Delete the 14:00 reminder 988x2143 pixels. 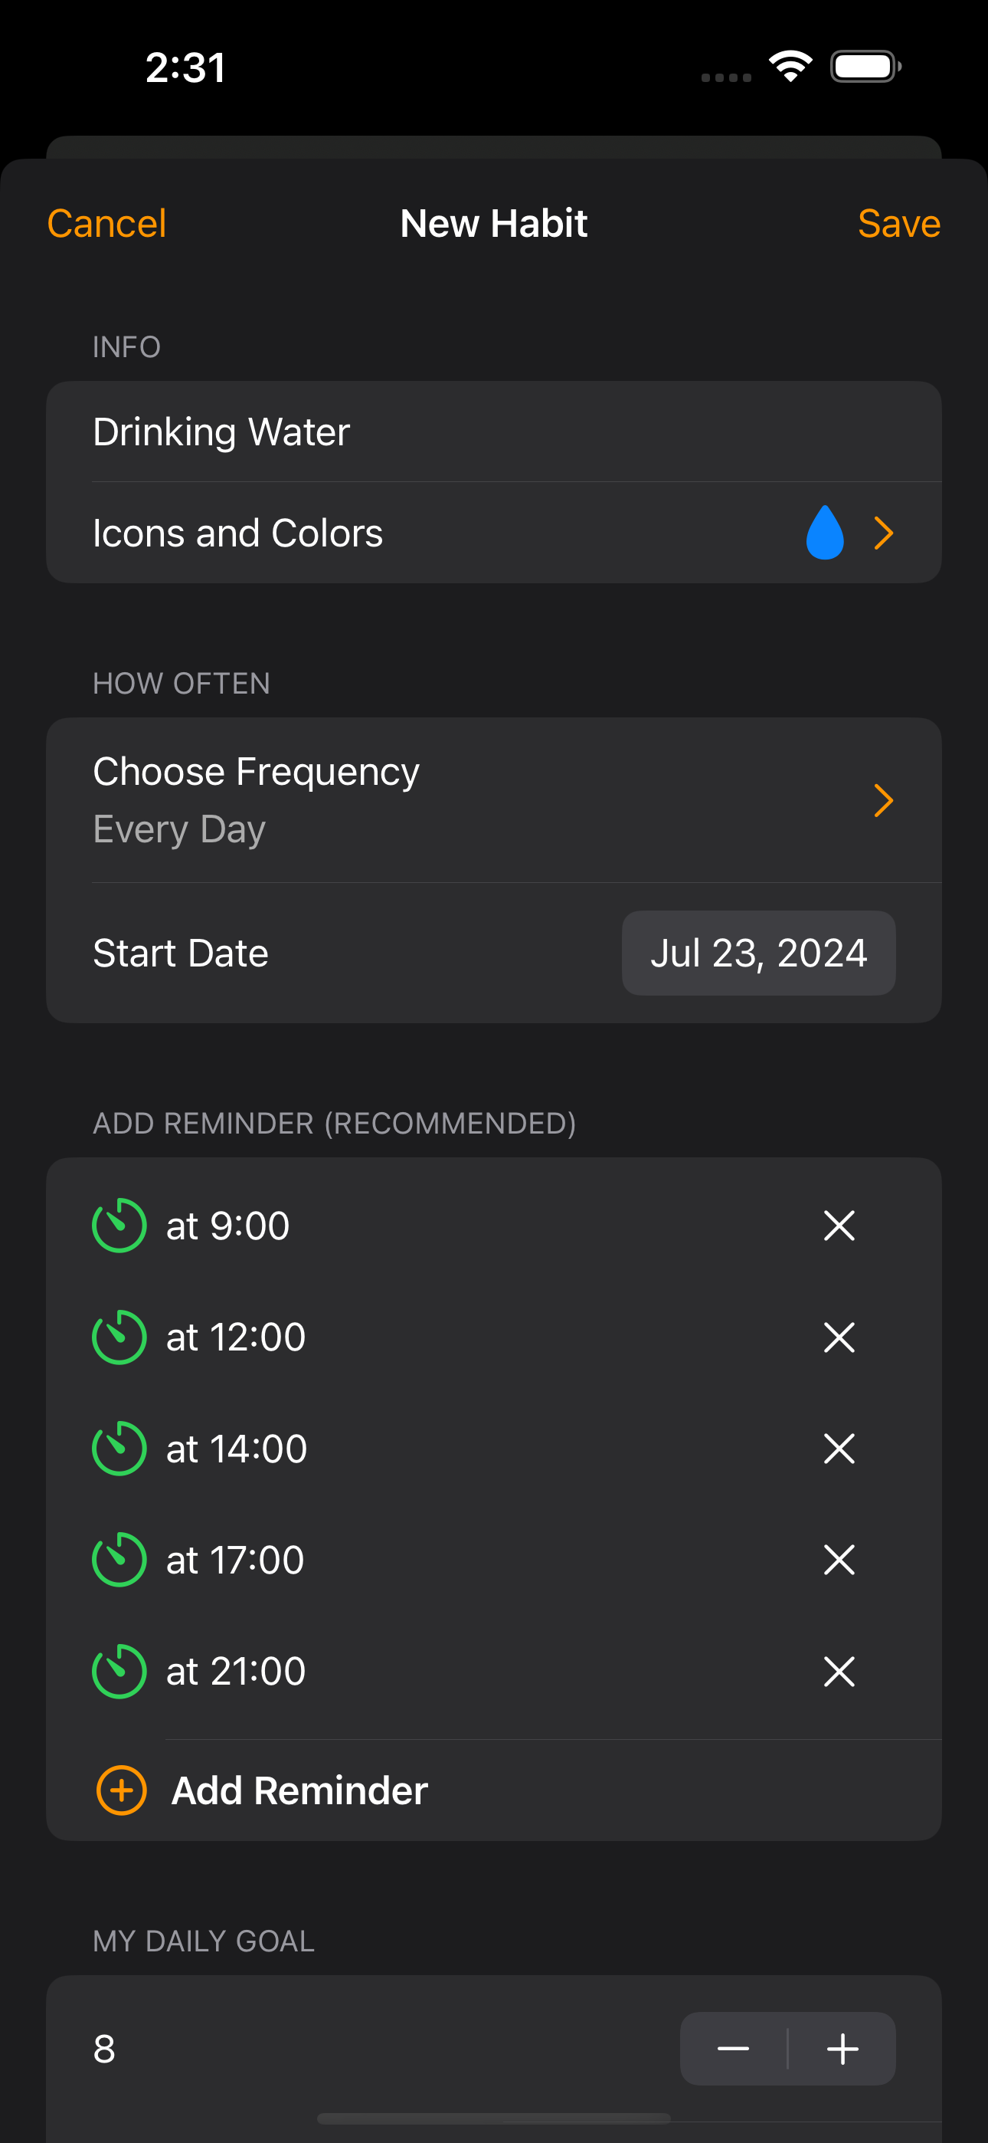(x=839, y=1449)
